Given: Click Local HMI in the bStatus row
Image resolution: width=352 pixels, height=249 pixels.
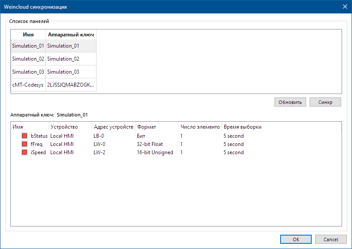Looking at the screenshot, I should tap(62, 136).
